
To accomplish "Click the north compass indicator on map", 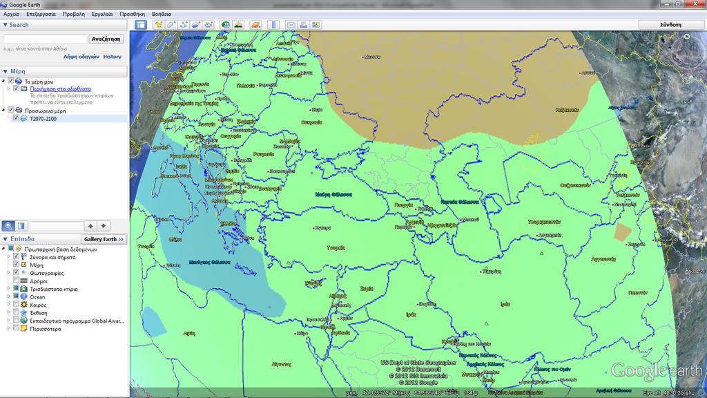I will click(x=687, y=37).
